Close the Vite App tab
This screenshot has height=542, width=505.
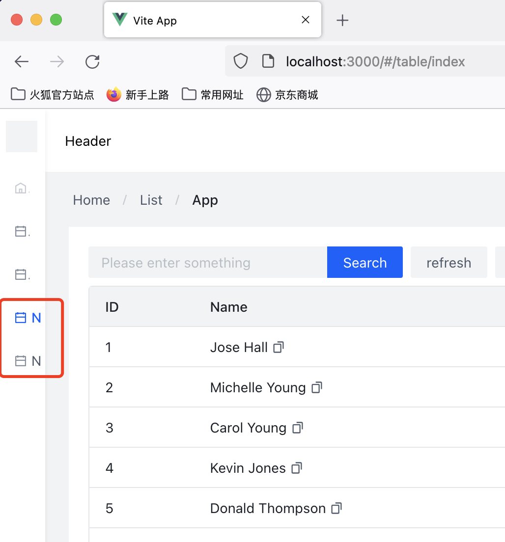point(306,20)
